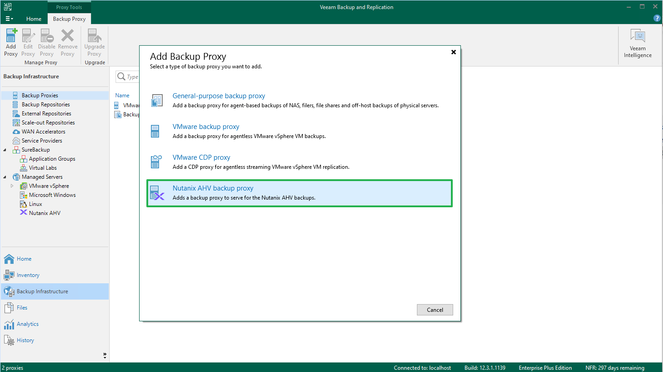Open External Repositories node
Viewport: 663px width, 372px height.
(46, 114)
